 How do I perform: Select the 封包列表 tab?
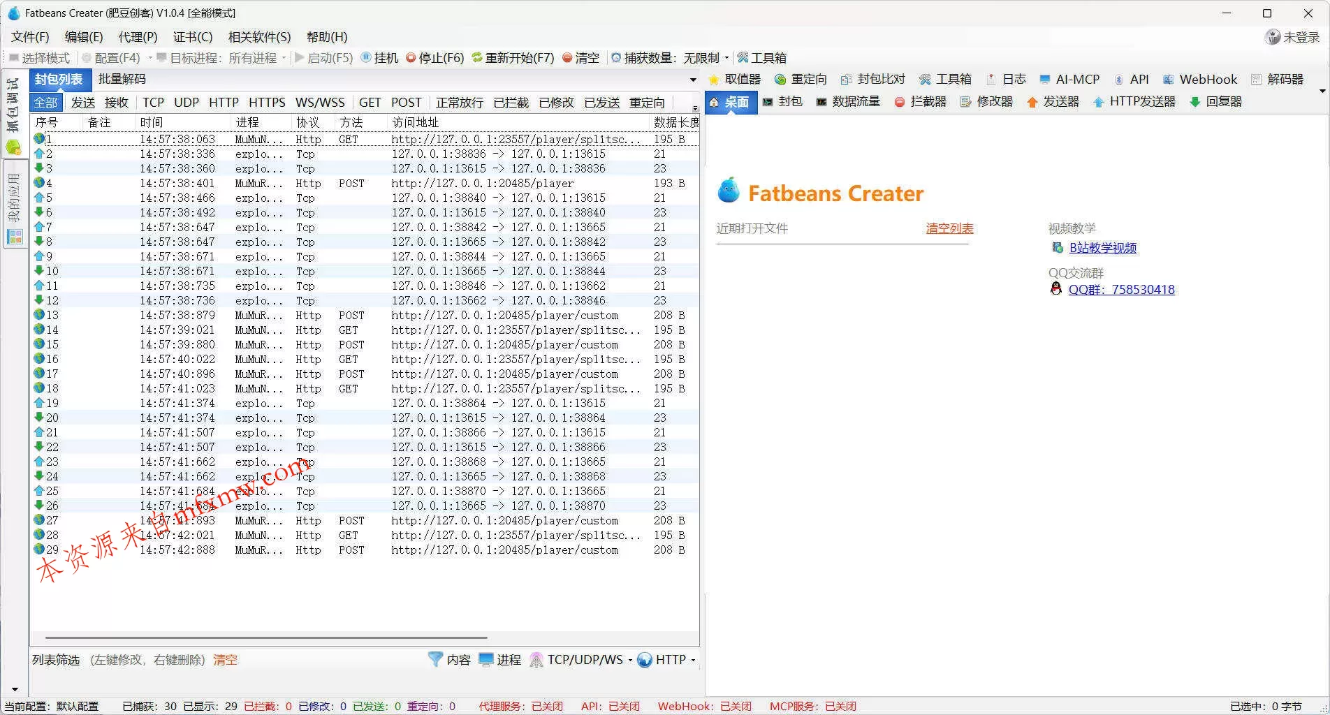[x=59, y=80]
